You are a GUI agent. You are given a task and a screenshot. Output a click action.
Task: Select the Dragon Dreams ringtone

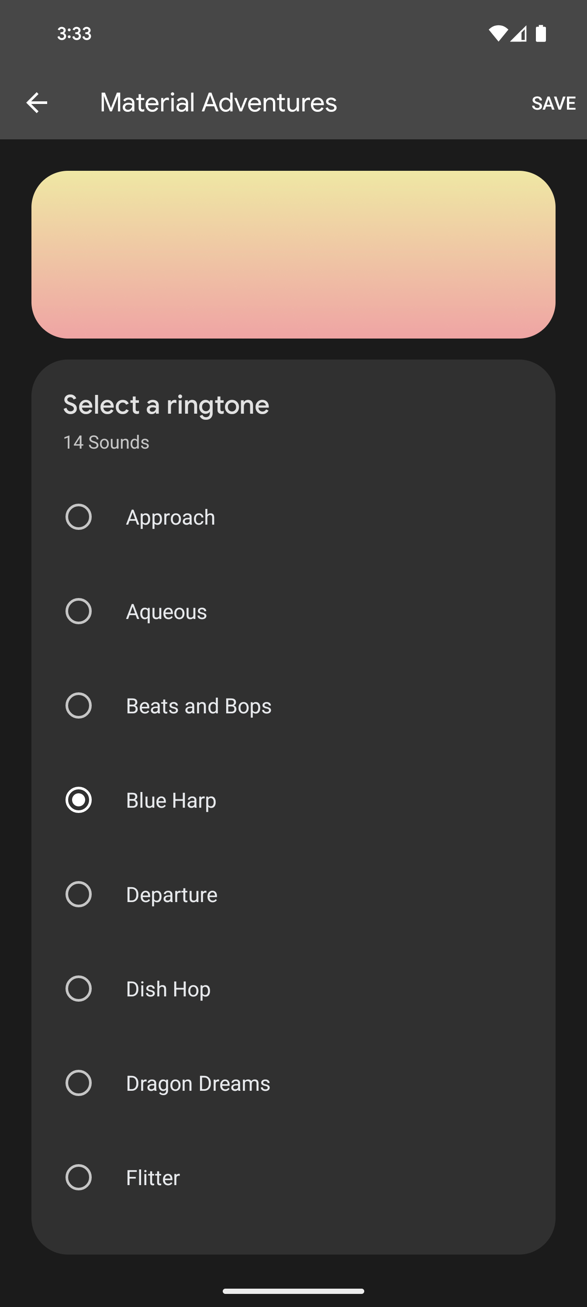[x=79, y=1083]
